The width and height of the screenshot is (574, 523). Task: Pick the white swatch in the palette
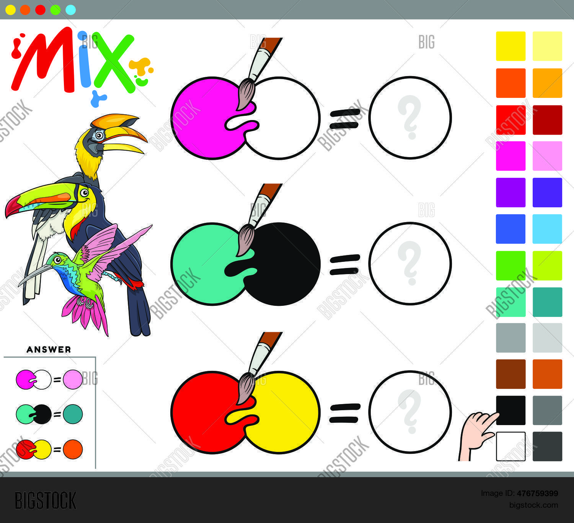[x=510, y=447]
